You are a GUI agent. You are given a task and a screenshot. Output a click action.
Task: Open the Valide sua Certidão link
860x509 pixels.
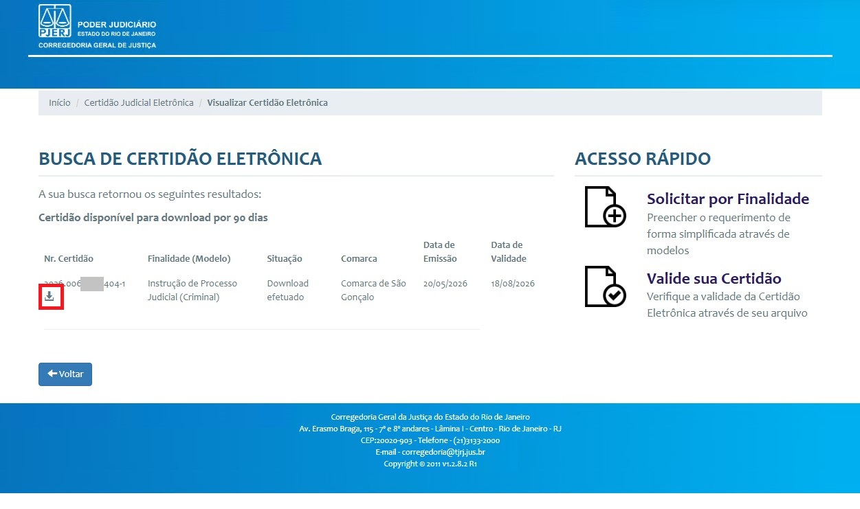(x=714, y=279)
